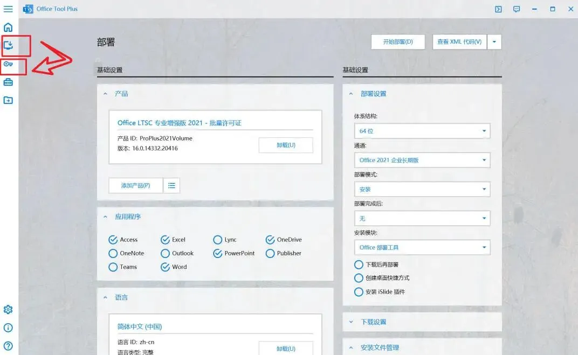The image size is (578, 355).
Task: Open the About info icon
Action: (x=8, y=328)
